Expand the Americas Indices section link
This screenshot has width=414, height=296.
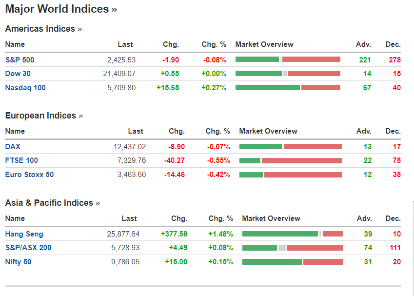(x=43, y=29)
